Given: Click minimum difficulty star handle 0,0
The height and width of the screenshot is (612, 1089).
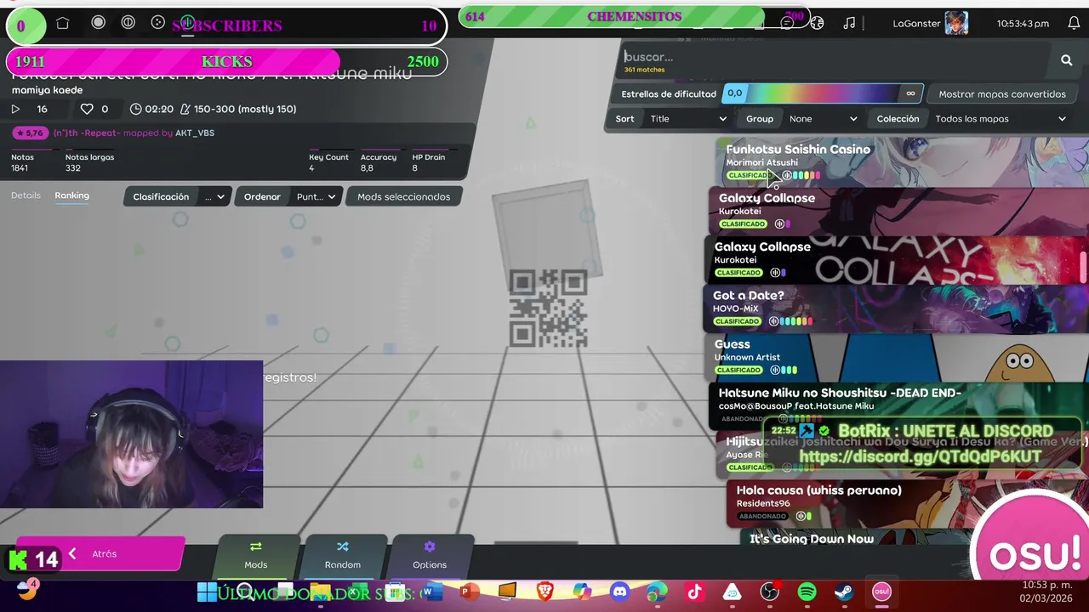Looking at the screenshot, I should point(735,93).
